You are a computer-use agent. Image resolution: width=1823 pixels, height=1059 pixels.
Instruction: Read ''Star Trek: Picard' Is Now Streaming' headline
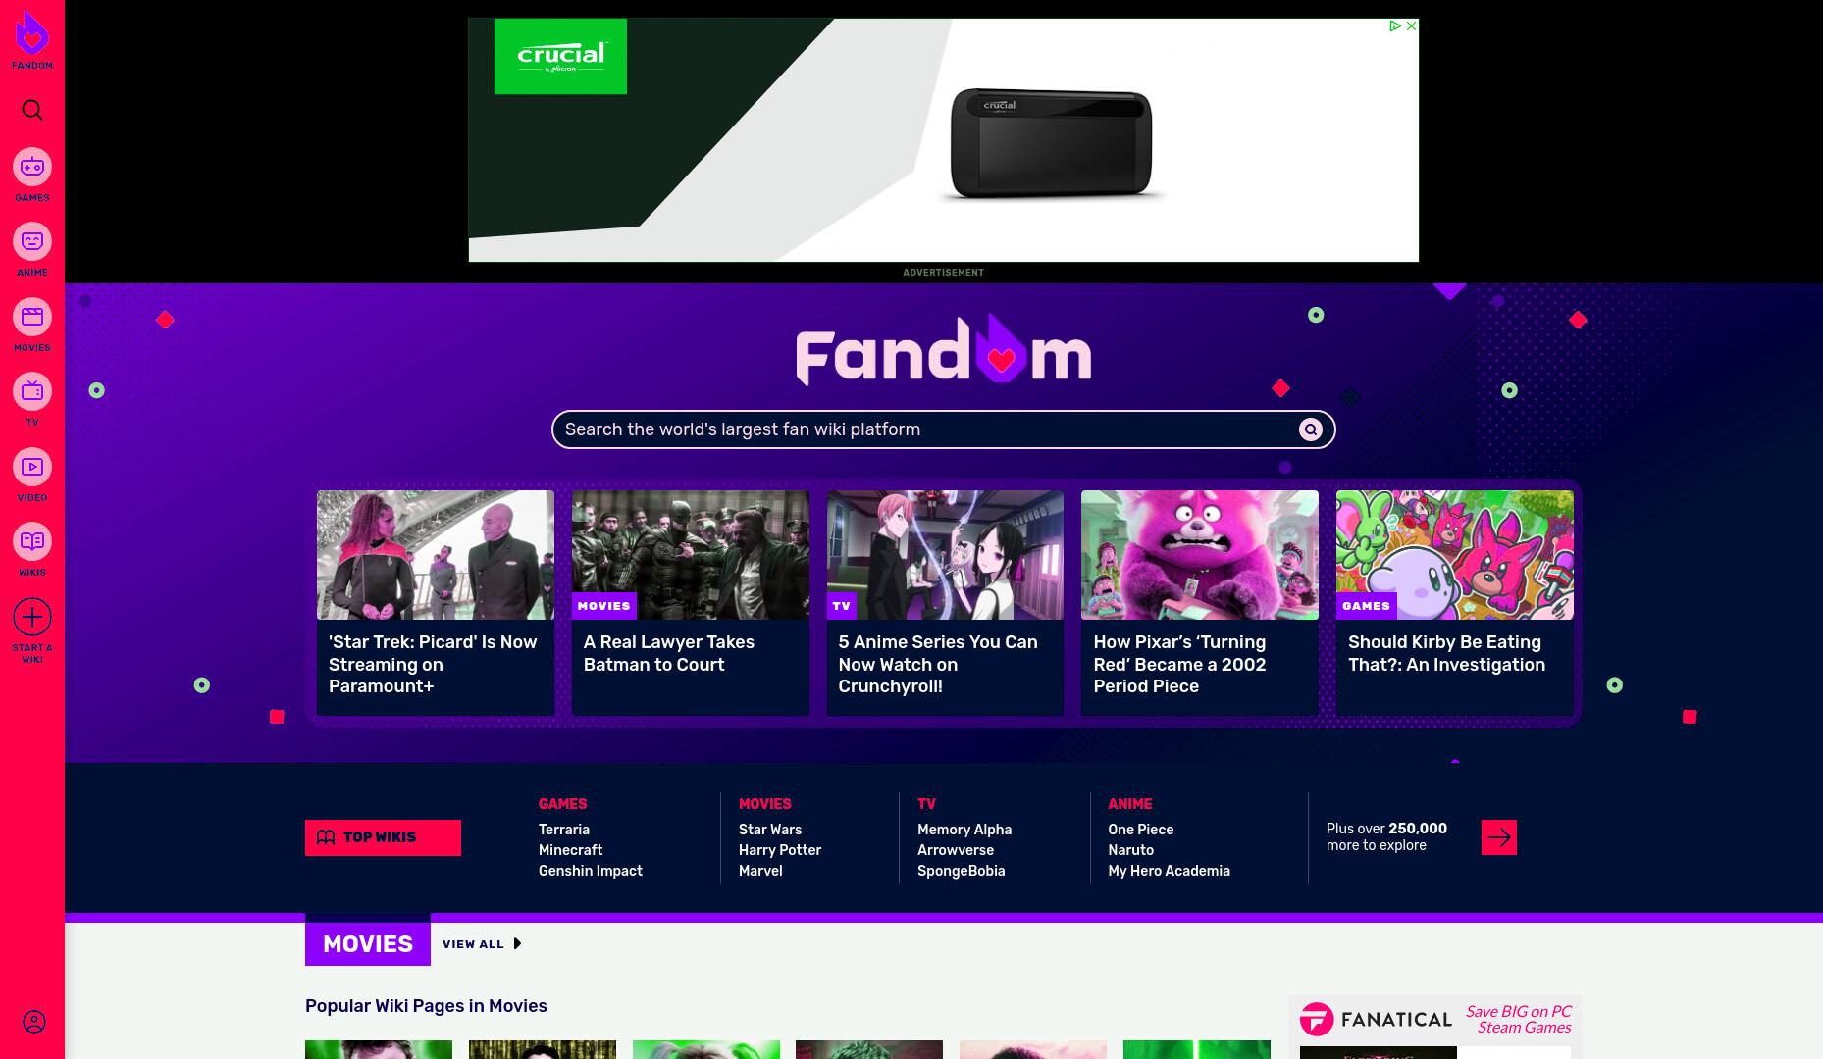pyautogui.click(x=433, y=664)
